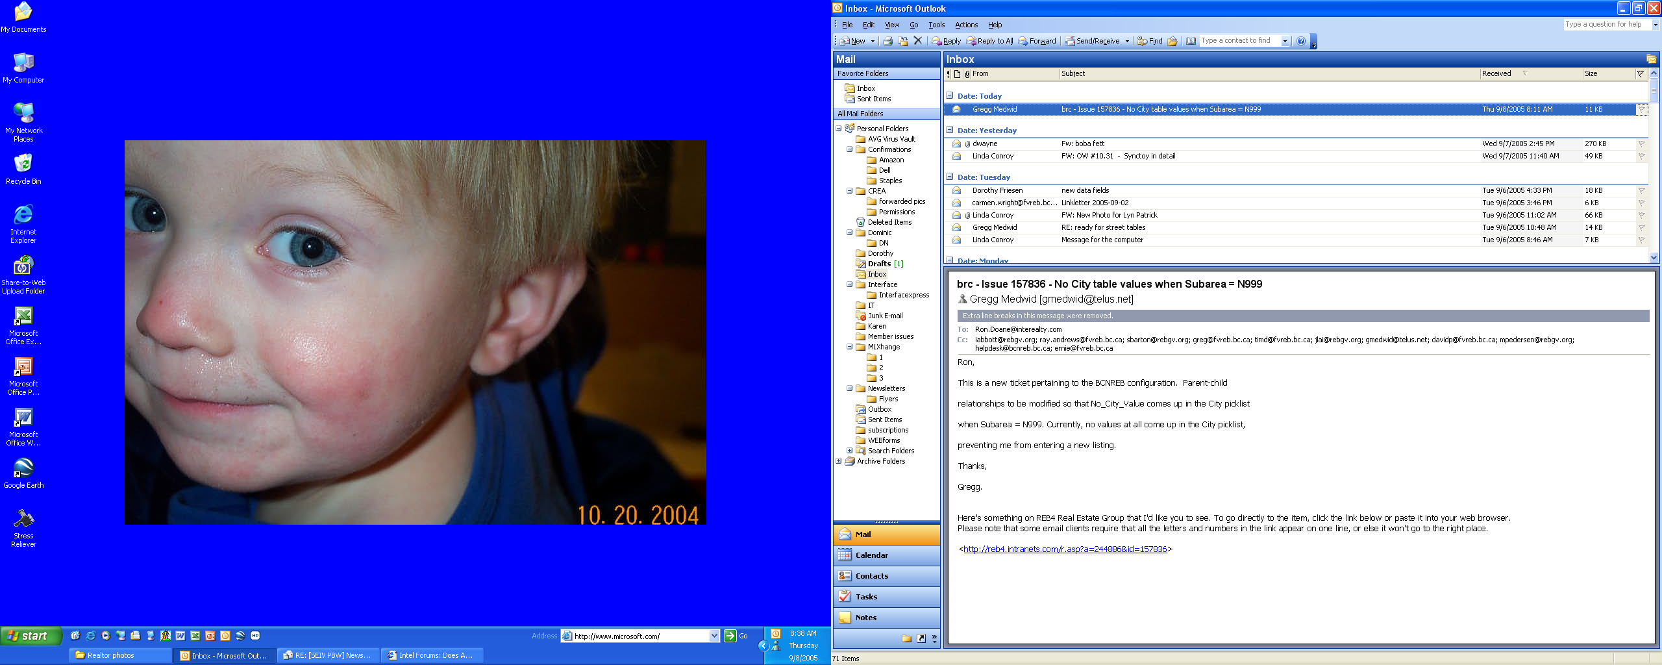
Task: Toggle follow-up flag on dwayne's message
Action: pos(1641,144)
